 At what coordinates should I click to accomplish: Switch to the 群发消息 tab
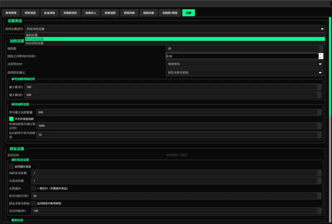(30, 13)
